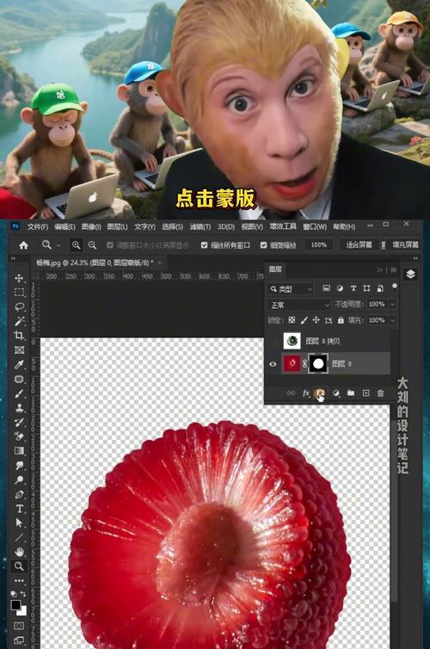Open the 类型 filter dropdown
The image size is (430, 649).
pos(291,289)
